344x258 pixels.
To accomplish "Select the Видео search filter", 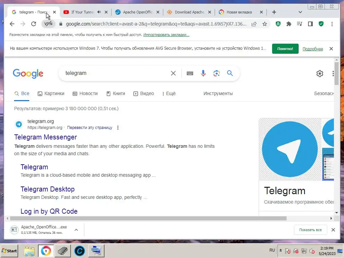I will coord(144,94).
